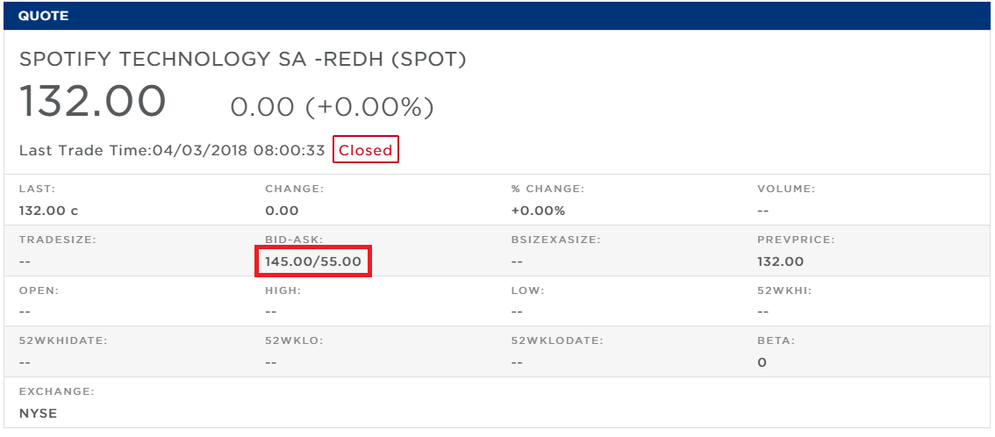Click the TRADESIZE label
995x437 pixels.
coord(57,240)
